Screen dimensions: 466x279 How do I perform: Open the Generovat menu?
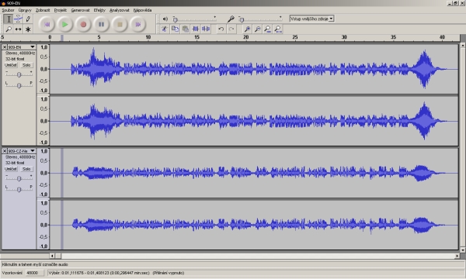(x=80, y=10)
